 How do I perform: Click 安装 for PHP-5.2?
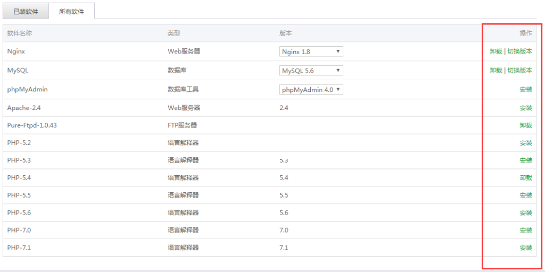click(526, 142)
